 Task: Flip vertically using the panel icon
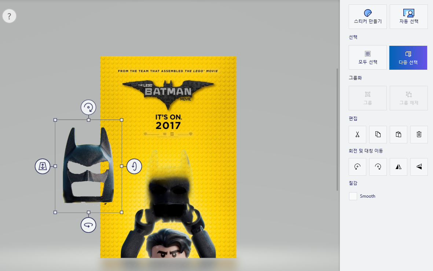coord(419,167)
